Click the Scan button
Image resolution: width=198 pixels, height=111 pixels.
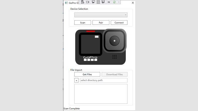(x=82, y=23)
